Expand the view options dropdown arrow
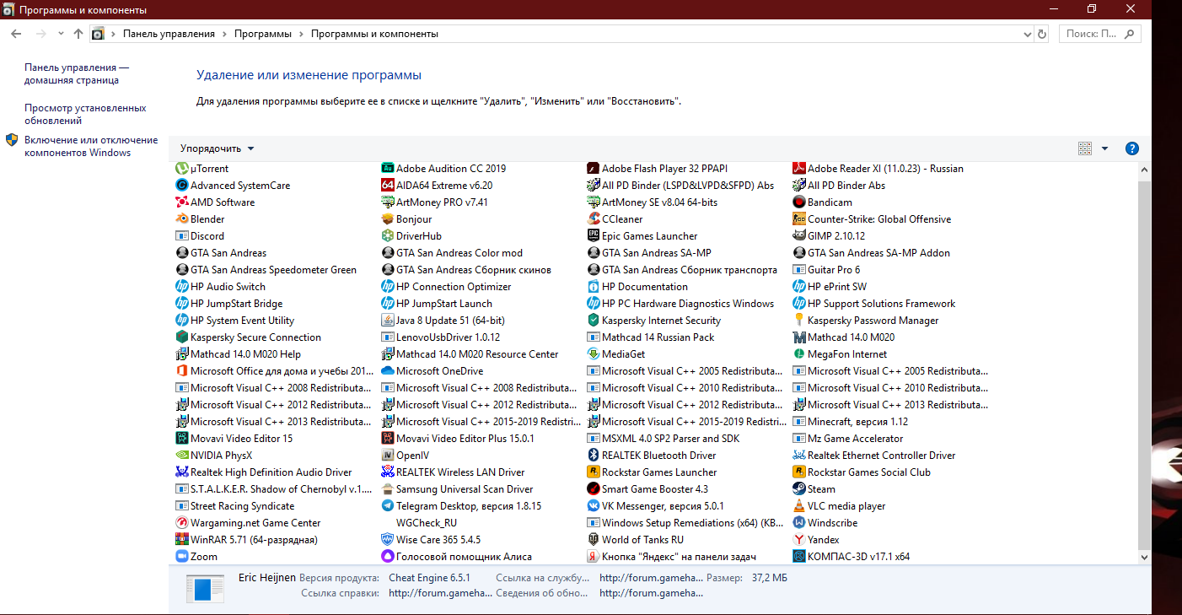The height and width of the screenshot is (615, 1182). (1104, 148)
